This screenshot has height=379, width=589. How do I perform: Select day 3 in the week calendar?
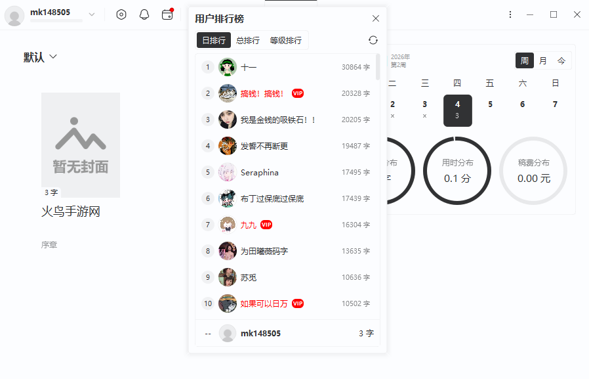[425, 109]
